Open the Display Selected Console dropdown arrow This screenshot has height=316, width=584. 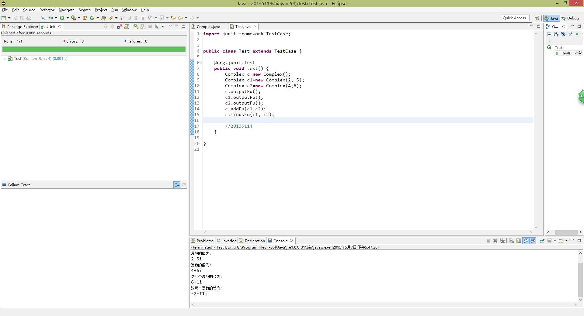pos(555,241)
